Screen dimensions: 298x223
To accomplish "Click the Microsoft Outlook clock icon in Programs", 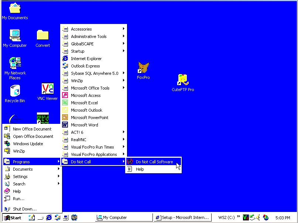I will coord(65,110).
